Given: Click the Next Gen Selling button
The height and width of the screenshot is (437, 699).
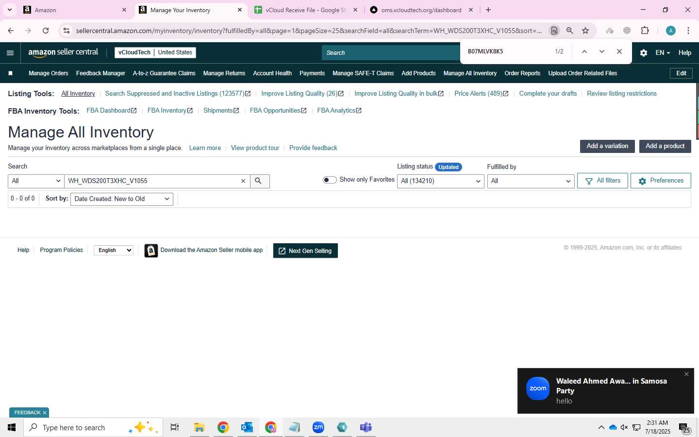Looking at the screenshot, I should [305, 251].
